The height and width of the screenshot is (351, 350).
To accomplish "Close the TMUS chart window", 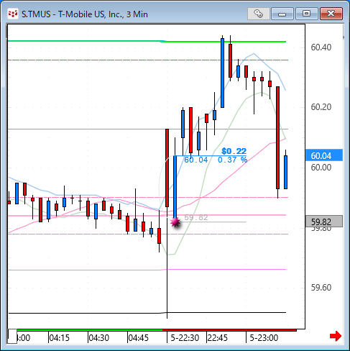I will click(331, 14).
